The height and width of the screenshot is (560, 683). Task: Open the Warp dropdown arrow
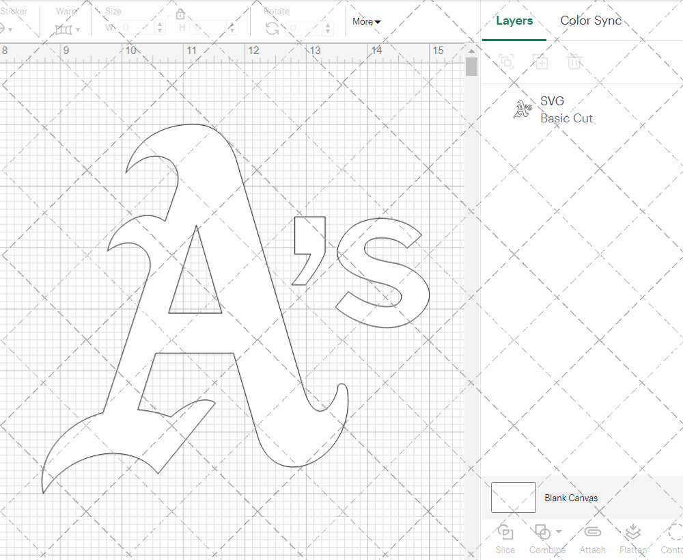pos(78,29)
